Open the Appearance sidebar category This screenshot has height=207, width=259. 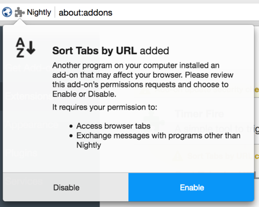[31, 125]
